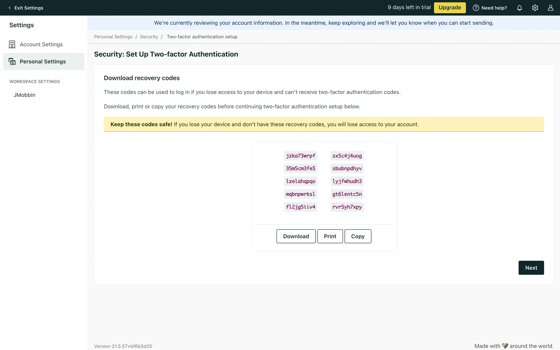Click the Upgrade button
560x350 pixels.
pos(450,8)
